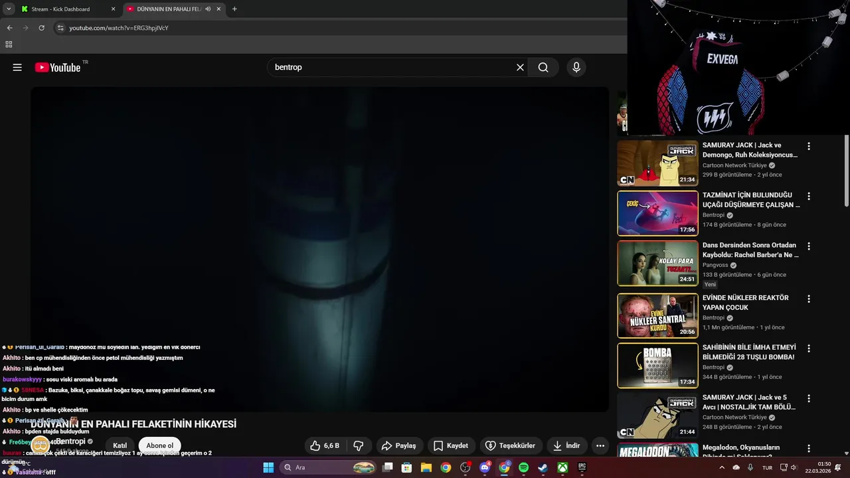Open Spotify from the taskbar

[523, 467]
